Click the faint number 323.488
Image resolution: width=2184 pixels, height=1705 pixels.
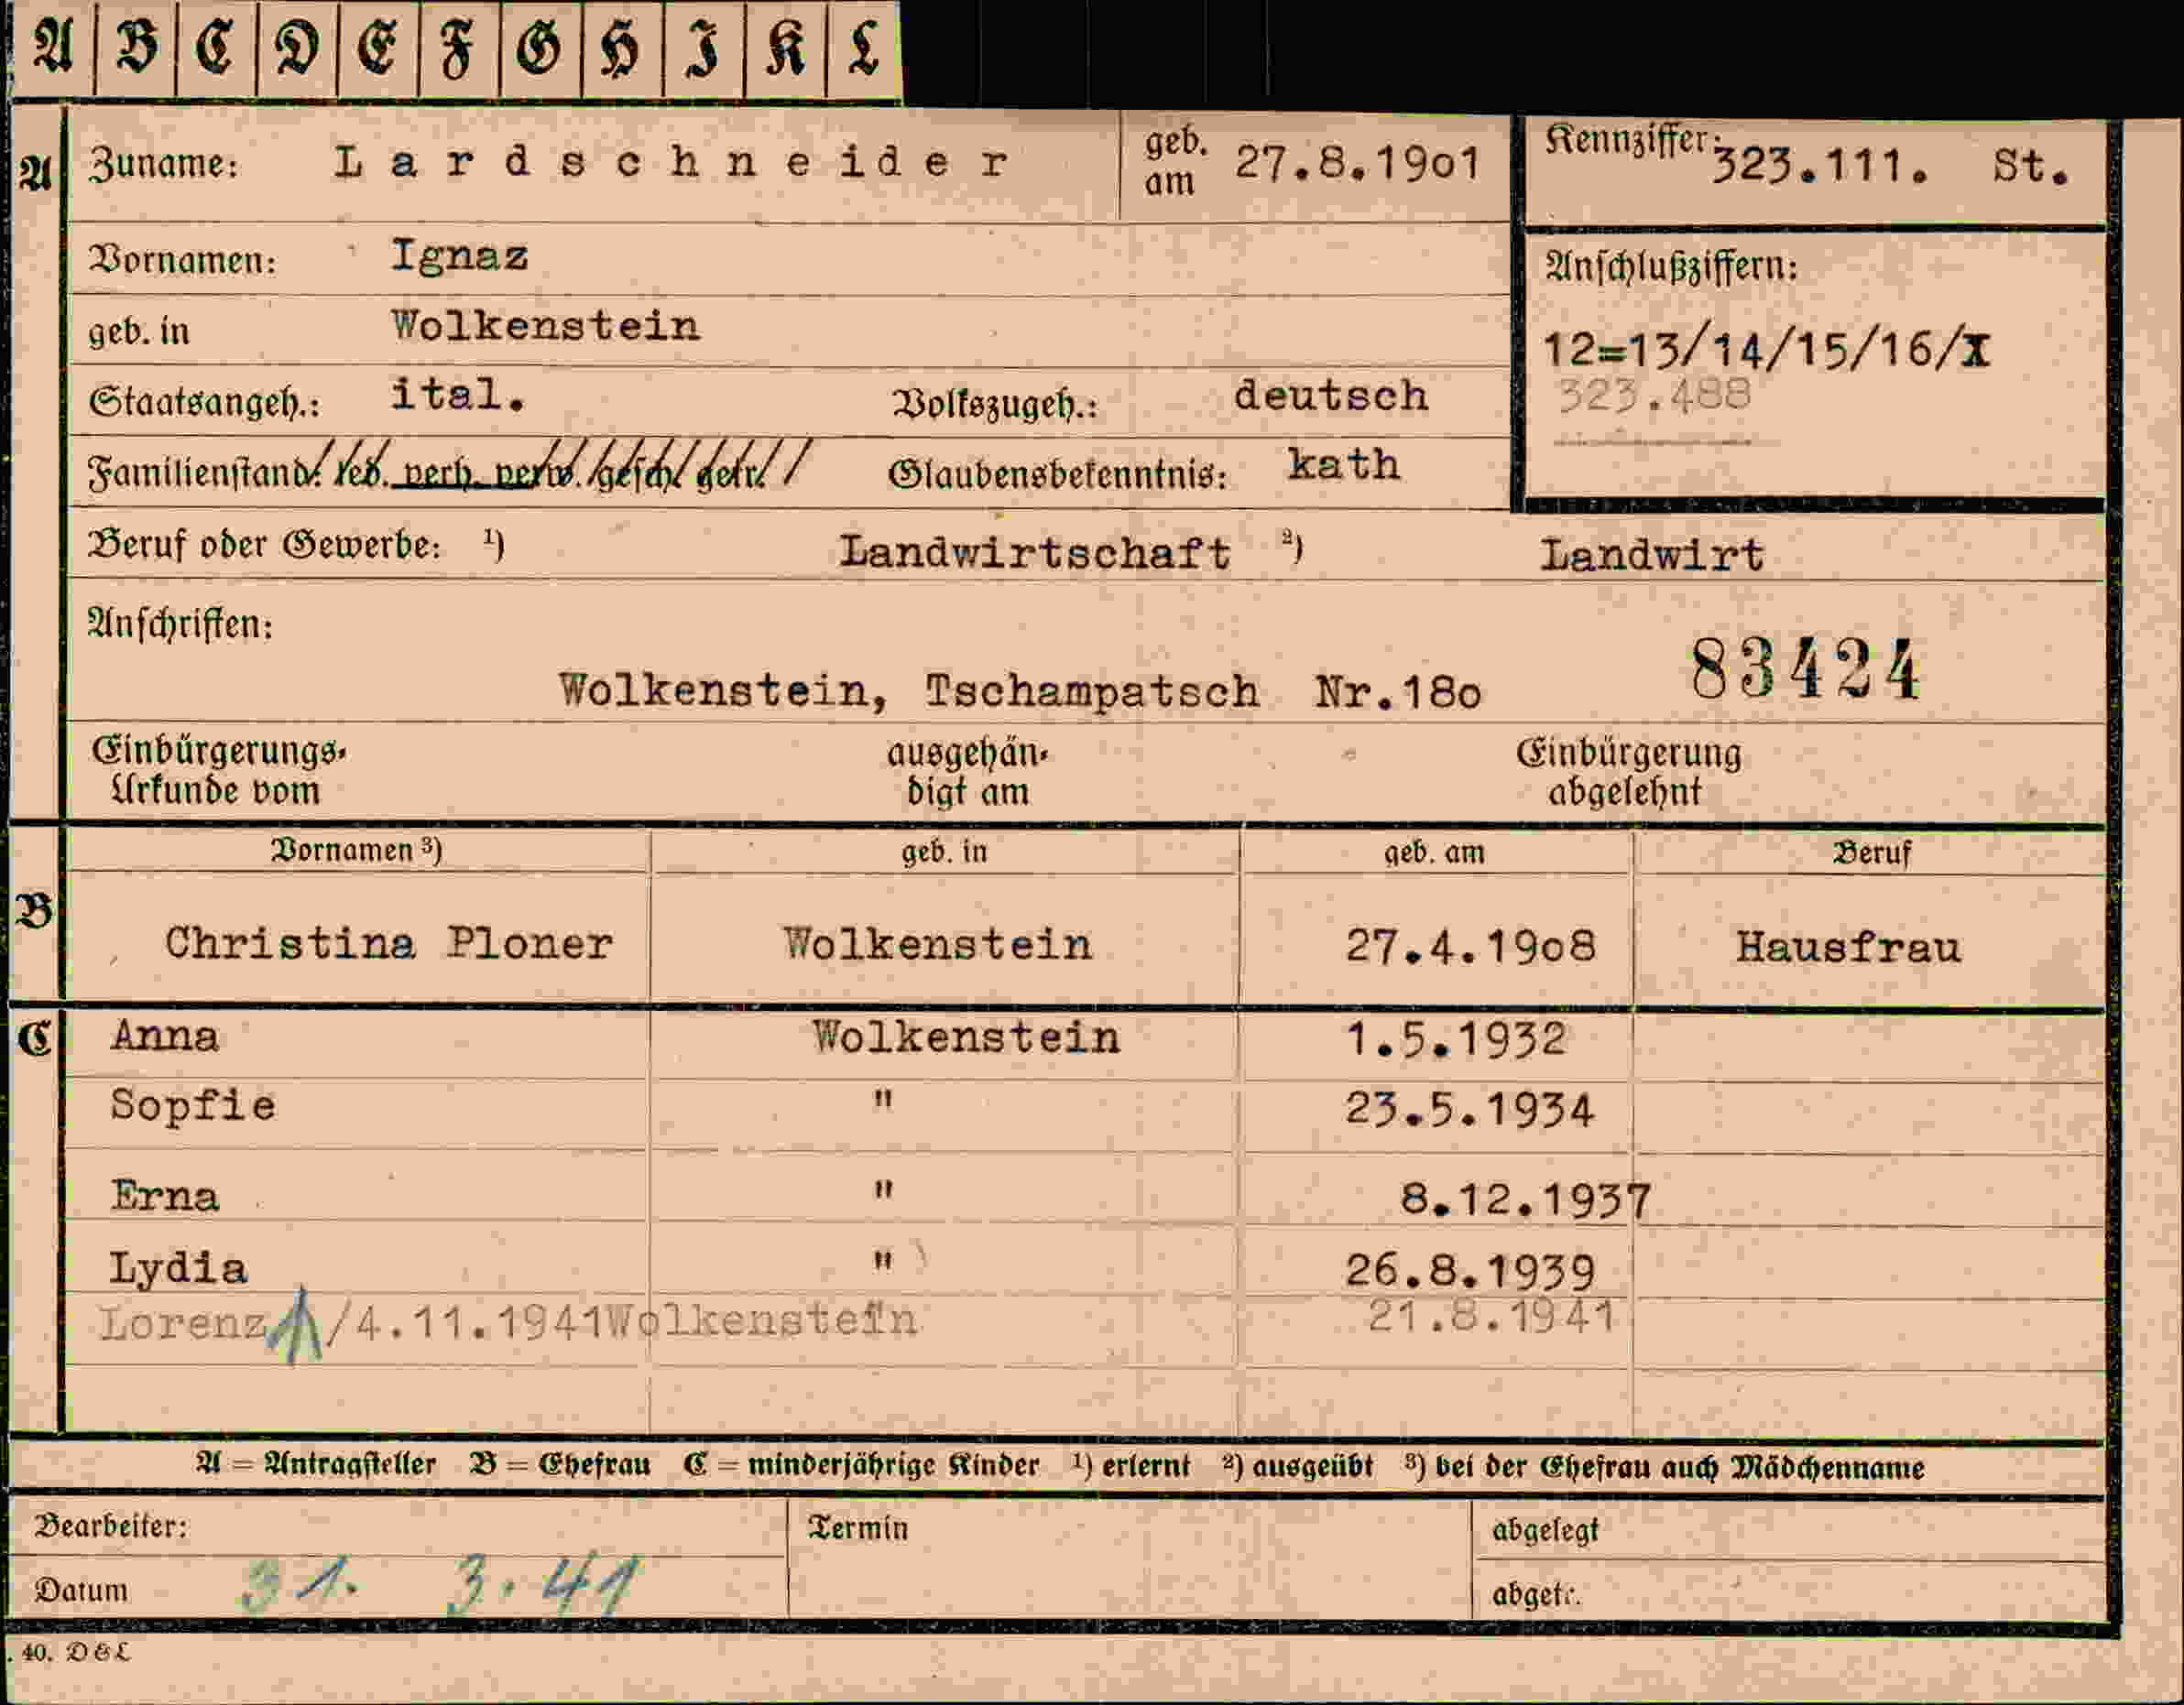pyautogui.click(x=1655, y=396)
